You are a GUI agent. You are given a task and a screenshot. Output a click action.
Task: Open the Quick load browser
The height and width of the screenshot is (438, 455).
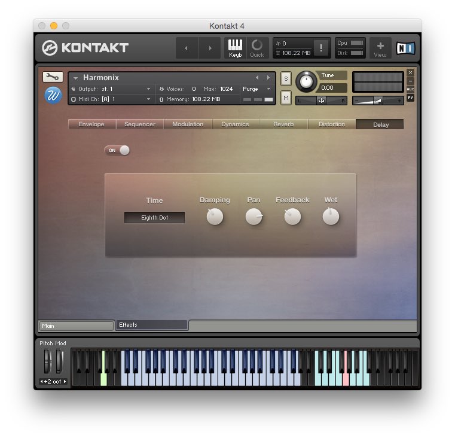tap(257, 48)
